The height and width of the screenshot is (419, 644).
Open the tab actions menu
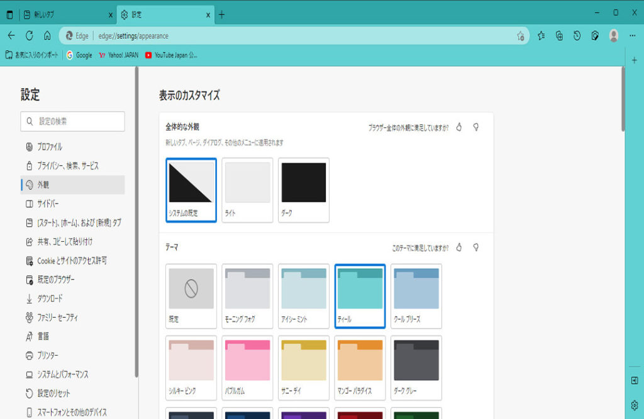coord(9,14)
